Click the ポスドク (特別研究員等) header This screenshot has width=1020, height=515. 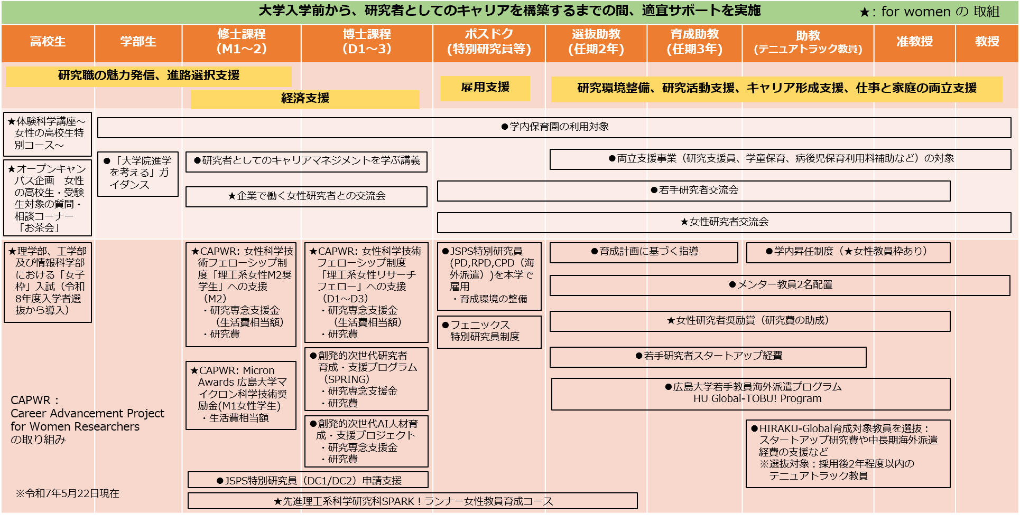[489, 43]
